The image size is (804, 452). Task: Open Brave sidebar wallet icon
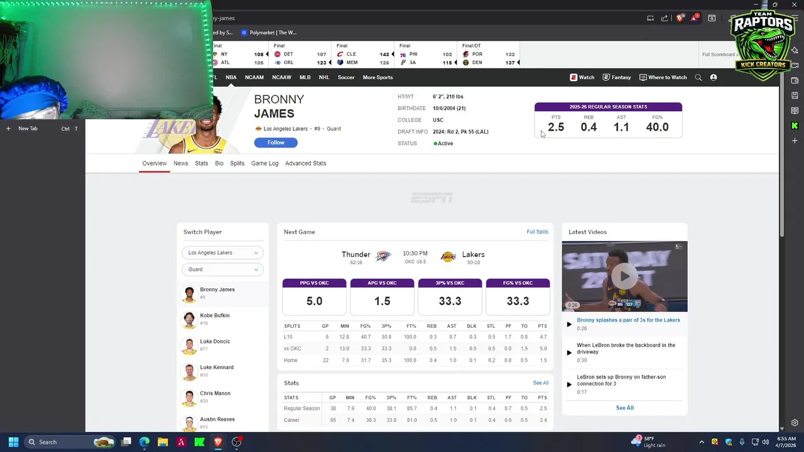tap(795, 80)
